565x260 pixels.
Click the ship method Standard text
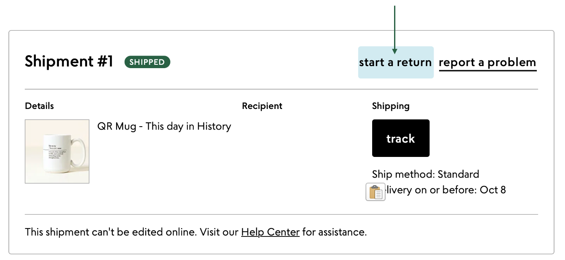[x=425, y=174]
